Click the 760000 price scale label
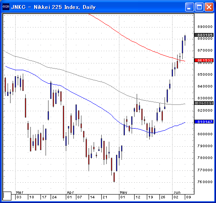216x203 pixels. pos(205,182)
